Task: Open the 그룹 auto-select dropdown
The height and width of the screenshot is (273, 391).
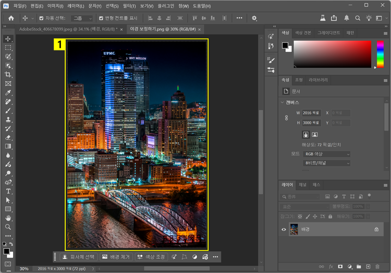Action: point(82,18)
